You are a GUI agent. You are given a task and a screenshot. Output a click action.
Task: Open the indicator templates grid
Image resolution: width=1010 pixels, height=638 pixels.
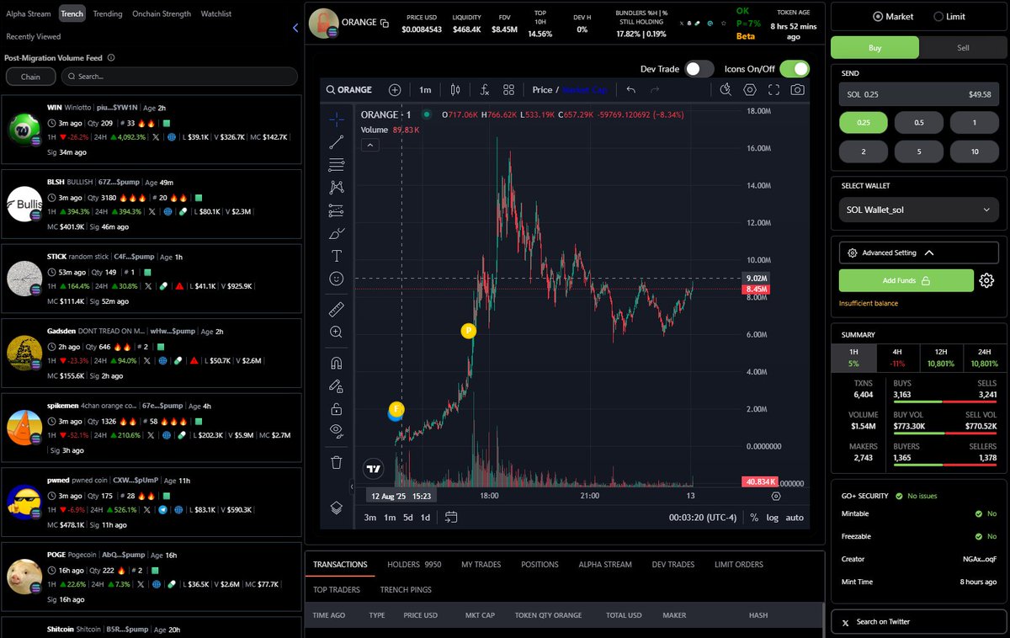click(508, 89)
